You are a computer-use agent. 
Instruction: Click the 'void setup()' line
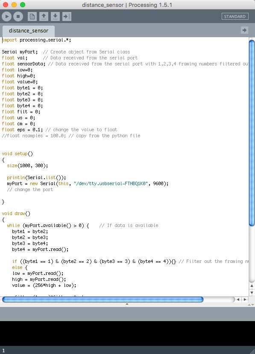tap(18, 154)
